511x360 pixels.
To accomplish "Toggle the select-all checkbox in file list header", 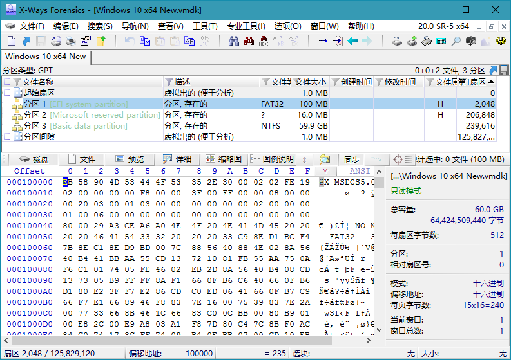I will click(7, 82).
